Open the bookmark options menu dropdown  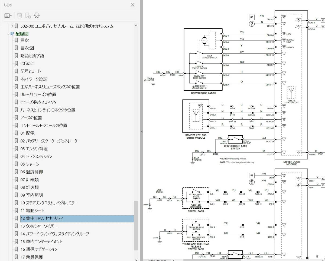pyautogui.click(x=8, y=16)
